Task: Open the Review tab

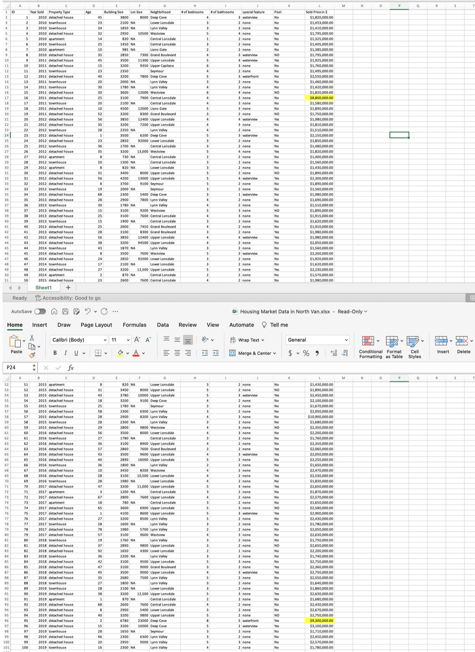Action: [187, 325]
